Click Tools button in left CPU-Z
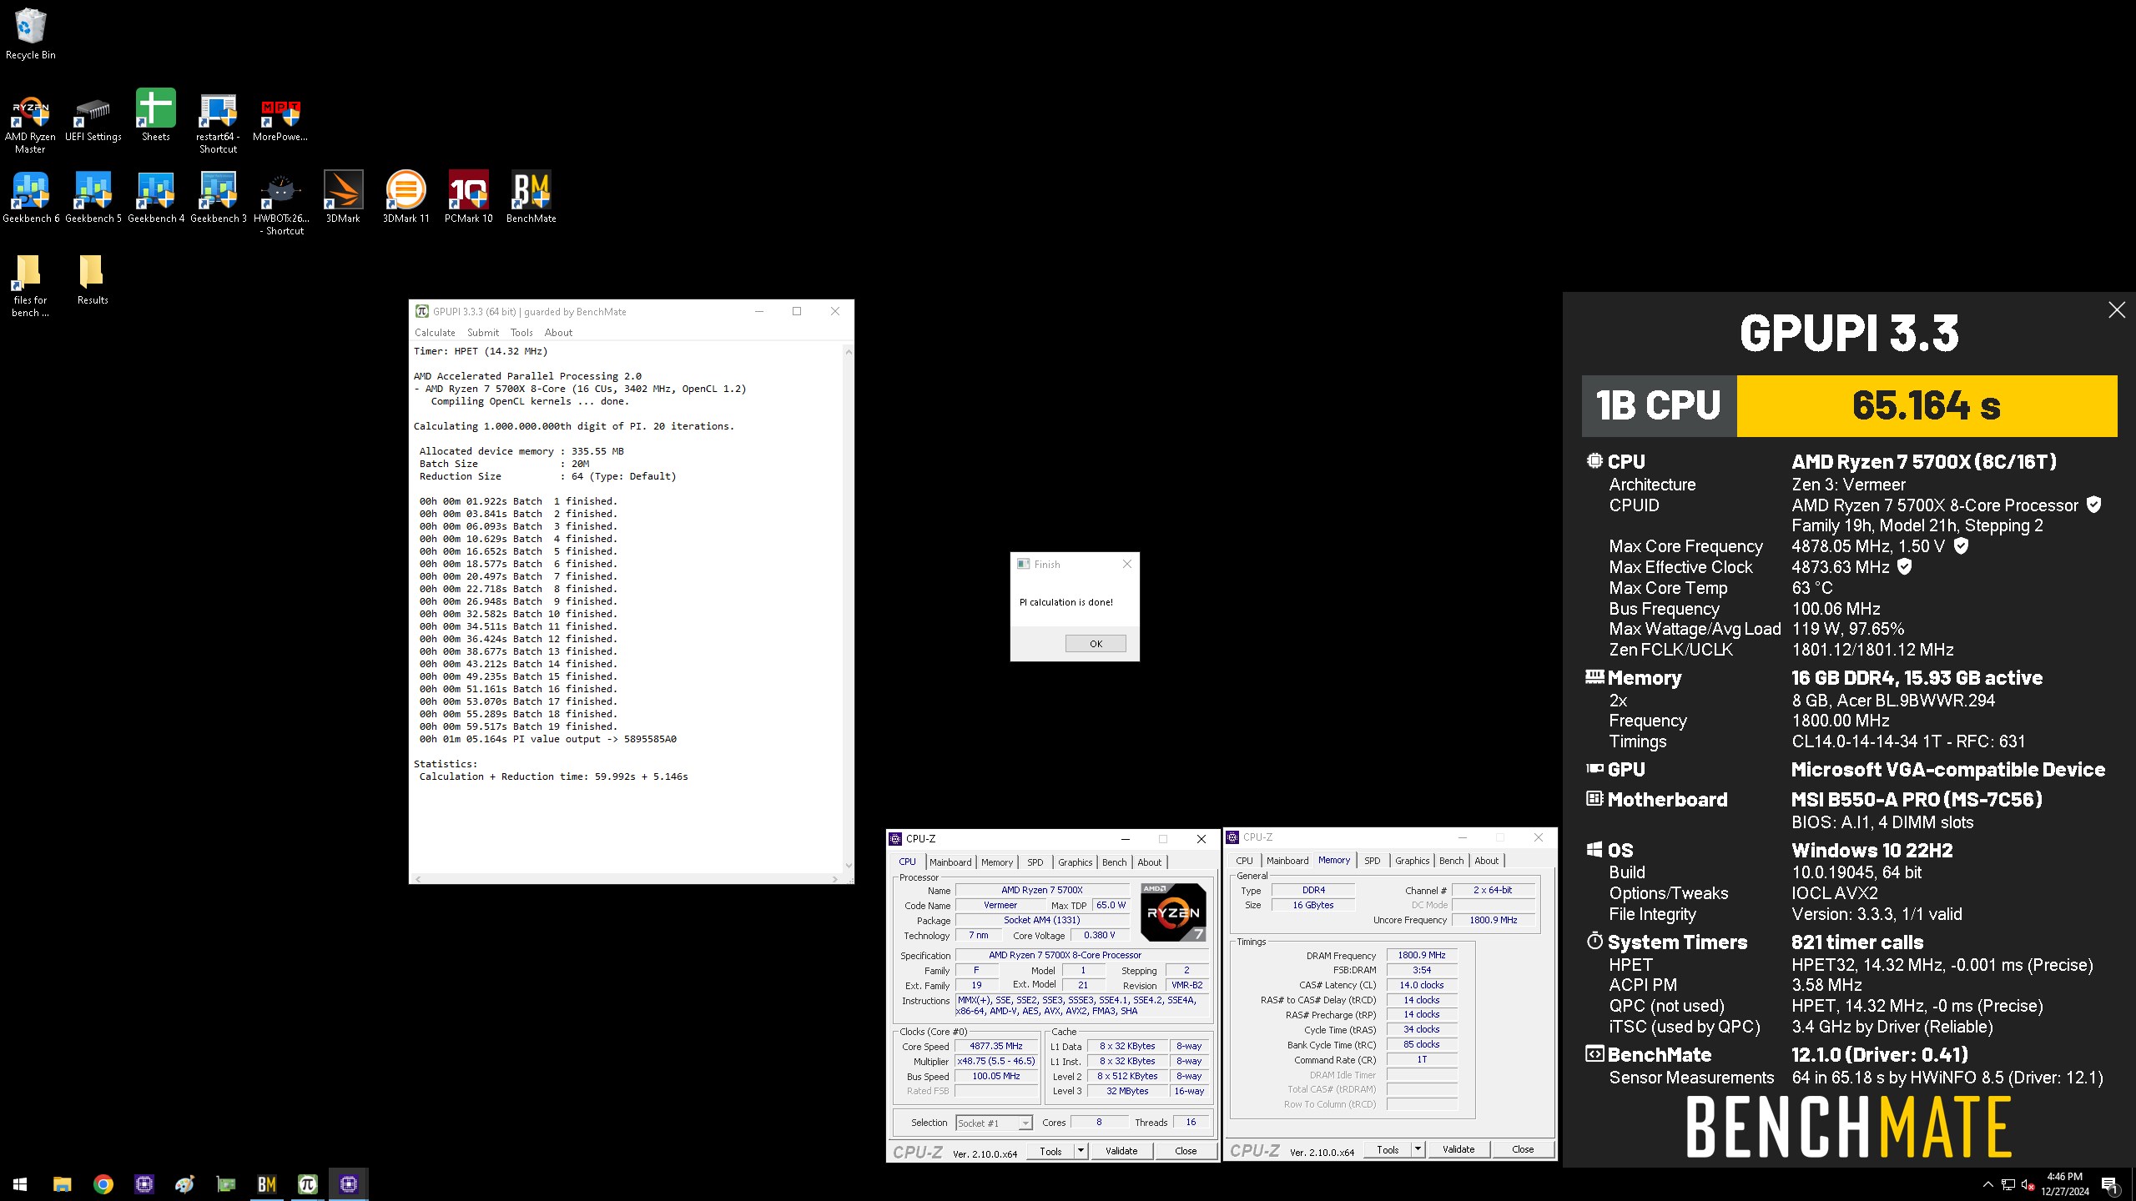 (x=1050, y=1151)
